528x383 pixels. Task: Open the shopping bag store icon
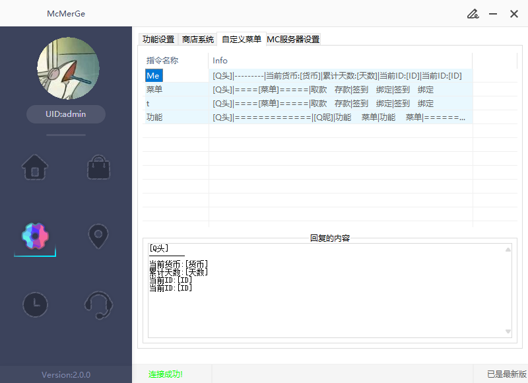coord(98,167)
